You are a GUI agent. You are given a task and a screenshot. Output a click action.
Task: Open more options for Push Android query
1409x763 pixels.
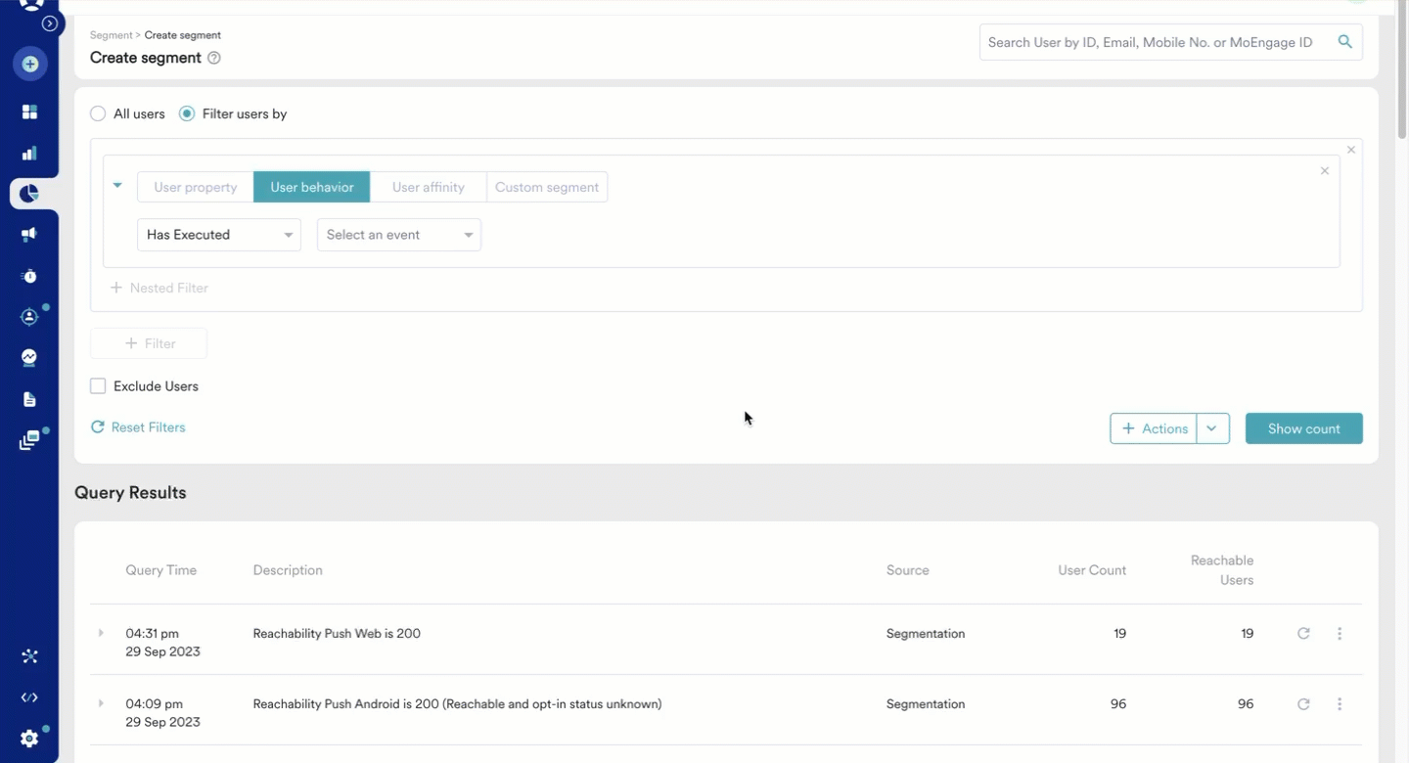tap(1340, 704)
